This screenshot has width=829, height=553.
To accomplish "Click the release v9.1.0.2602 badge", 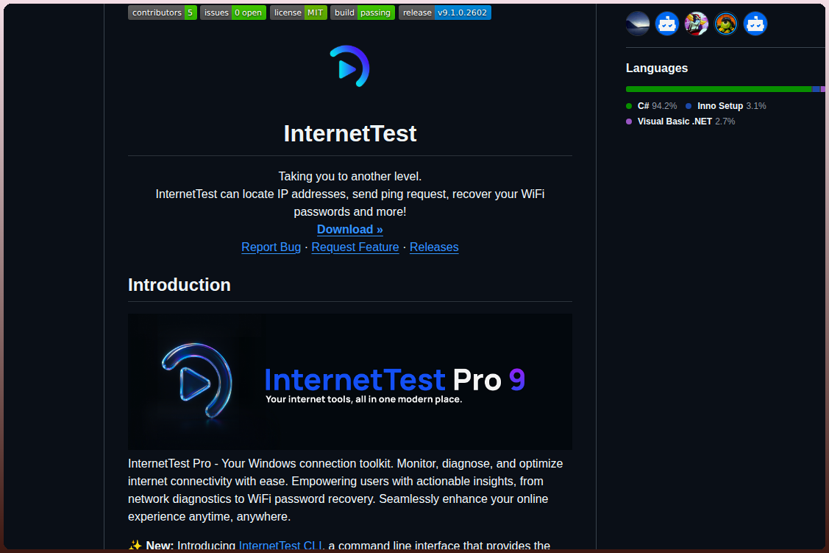I will point(444,13).
